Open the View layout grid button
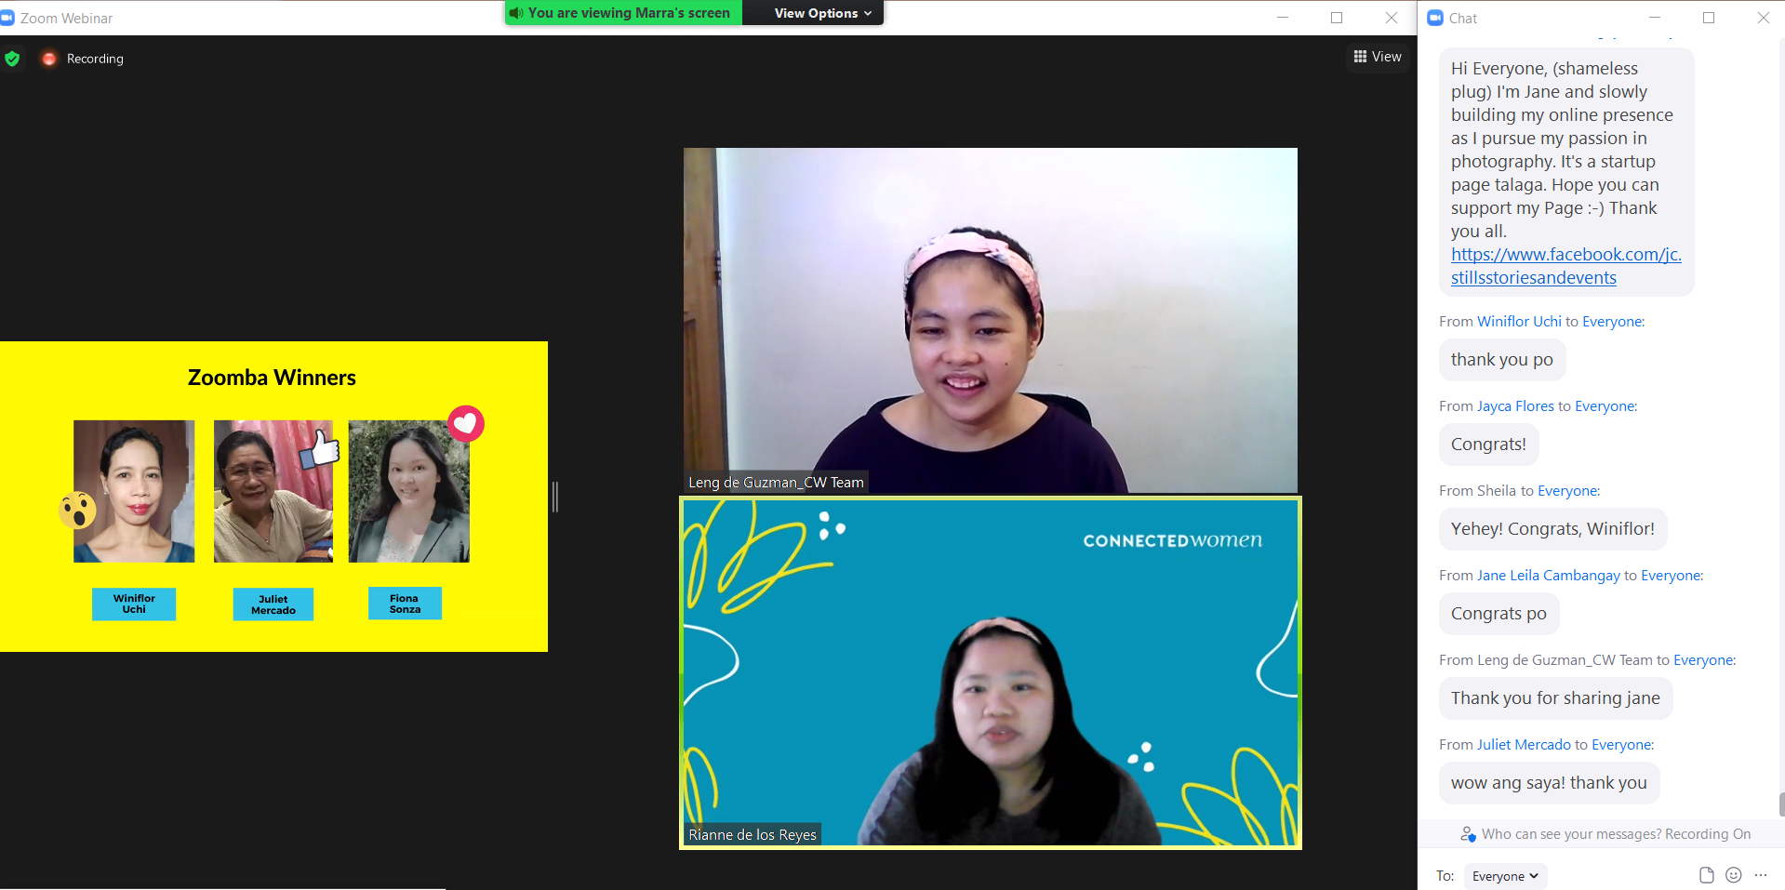Image resolution: width=1785 pixels, height=890 pixels. click(1377, 57)
